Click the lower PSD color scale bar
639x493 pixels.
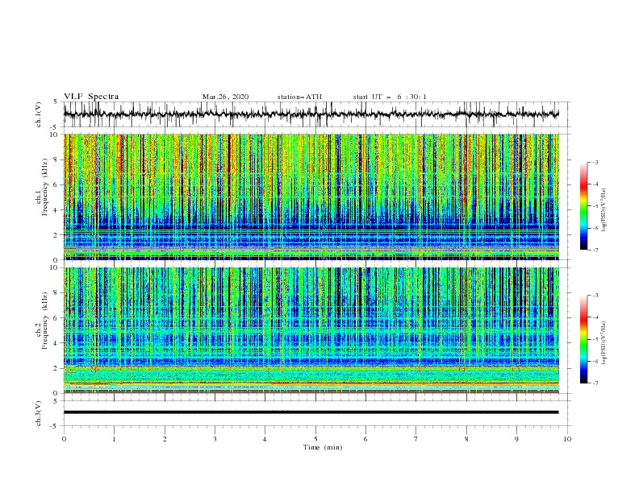point(583,339)
